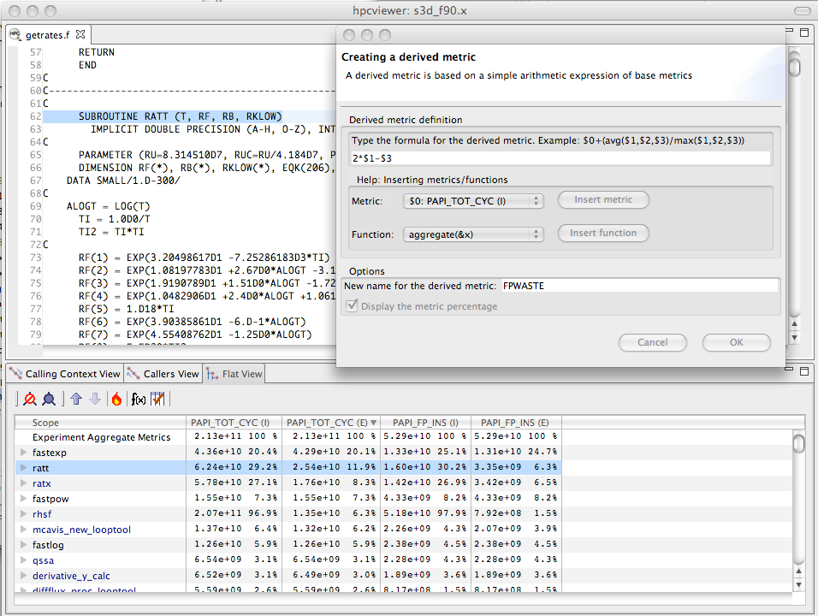Click the f(x) derived metric icon
The height and width of the screenshot is (616, 818).
137,399
